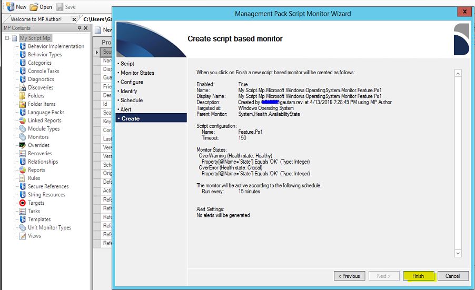
Task: Close the MP Contents panel
Action: coord(86,28)
